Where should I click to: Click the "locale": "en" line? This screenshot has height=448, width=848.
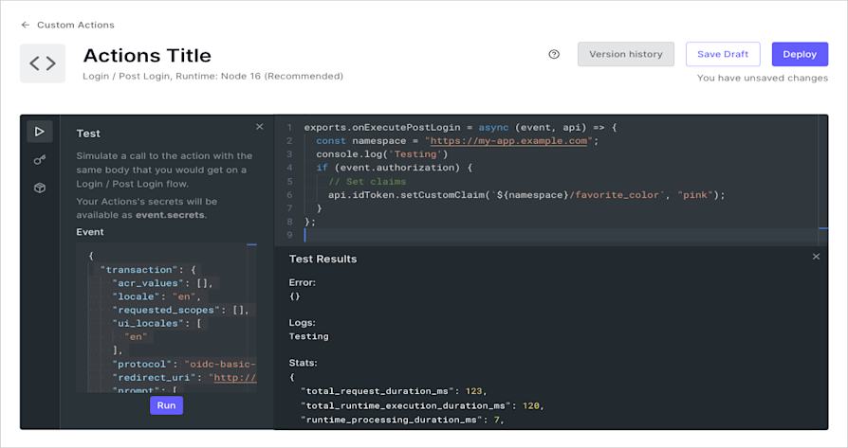(157, 296)
